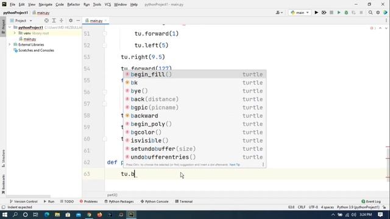
Task: Expand External Libraries node
Action: click(x=10, y=44)
